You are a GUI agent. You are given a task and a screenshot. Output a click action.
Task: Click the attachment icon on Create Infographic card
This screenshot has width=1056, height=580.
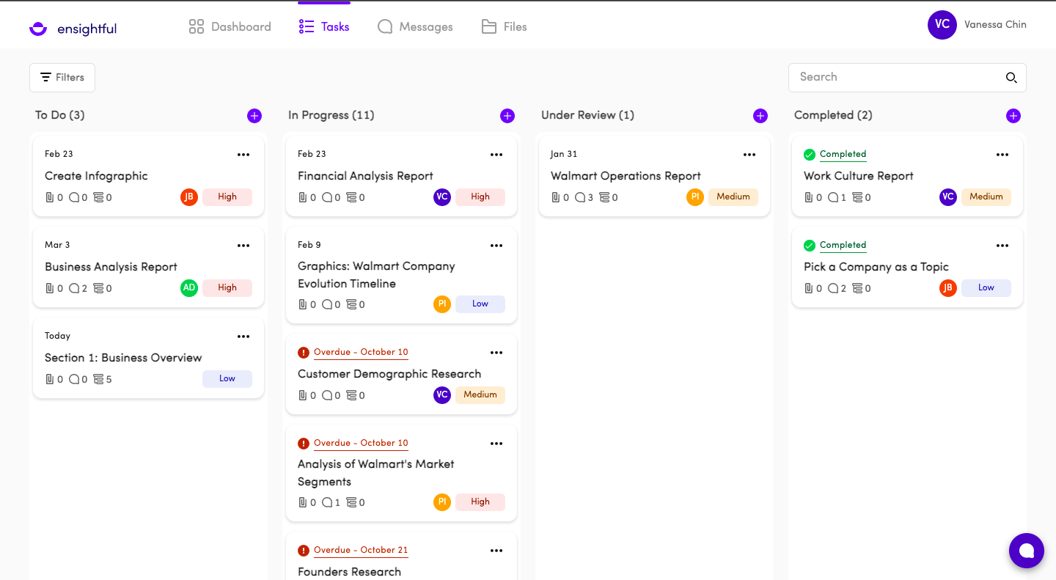click(48, 197)
